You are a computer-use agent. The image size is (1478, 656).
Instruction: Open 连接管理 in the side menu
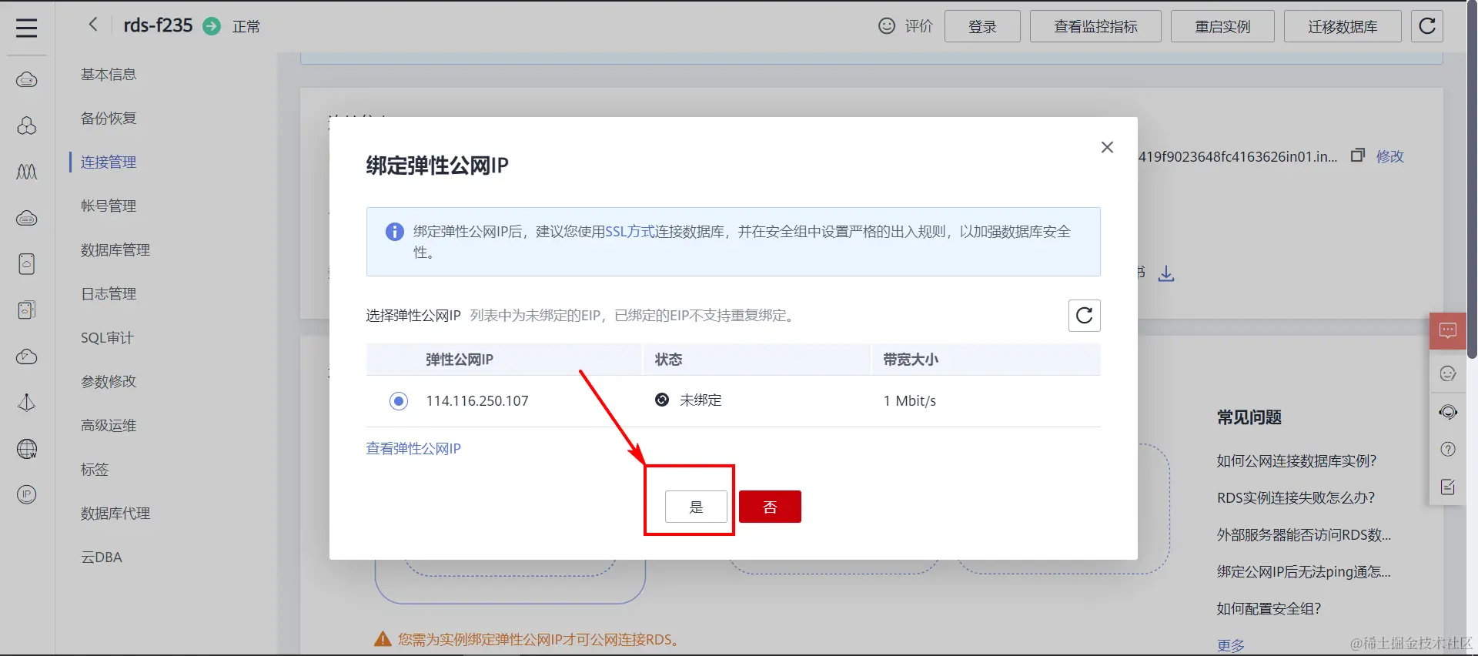109,162
